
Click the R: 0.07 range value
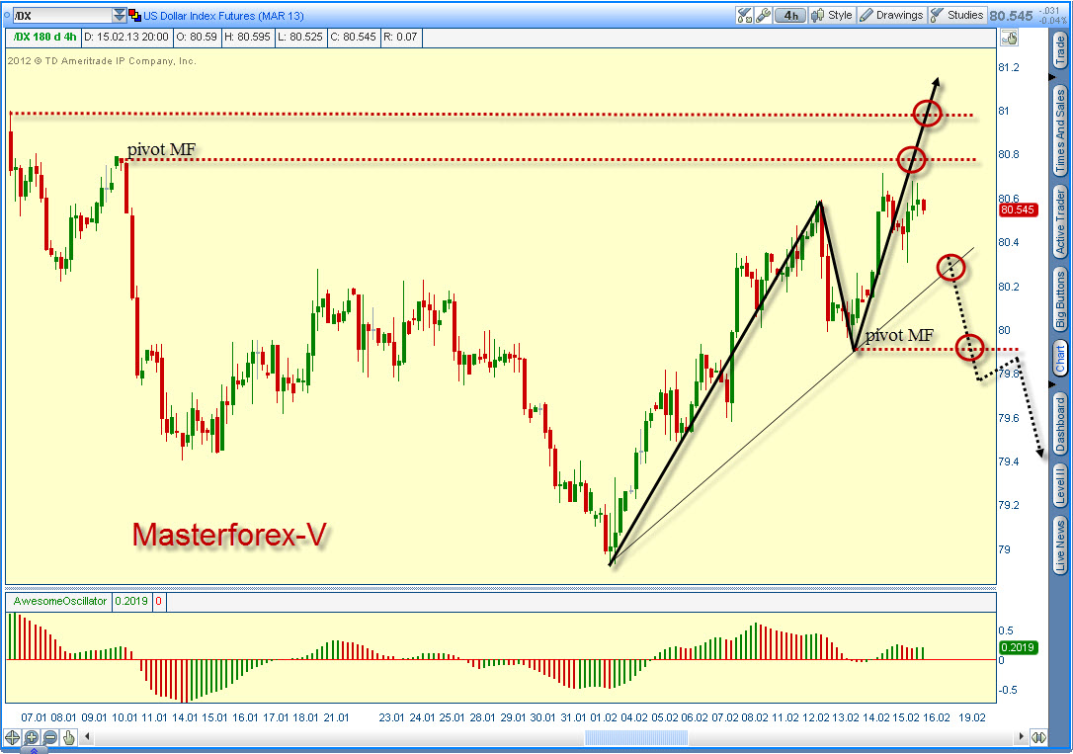[400, 37]
